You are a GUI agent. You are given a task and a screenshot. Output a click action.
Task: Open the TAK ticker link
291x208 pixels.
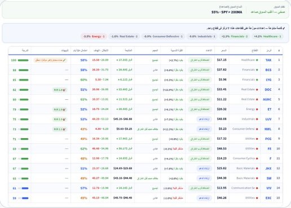[268, 60]
